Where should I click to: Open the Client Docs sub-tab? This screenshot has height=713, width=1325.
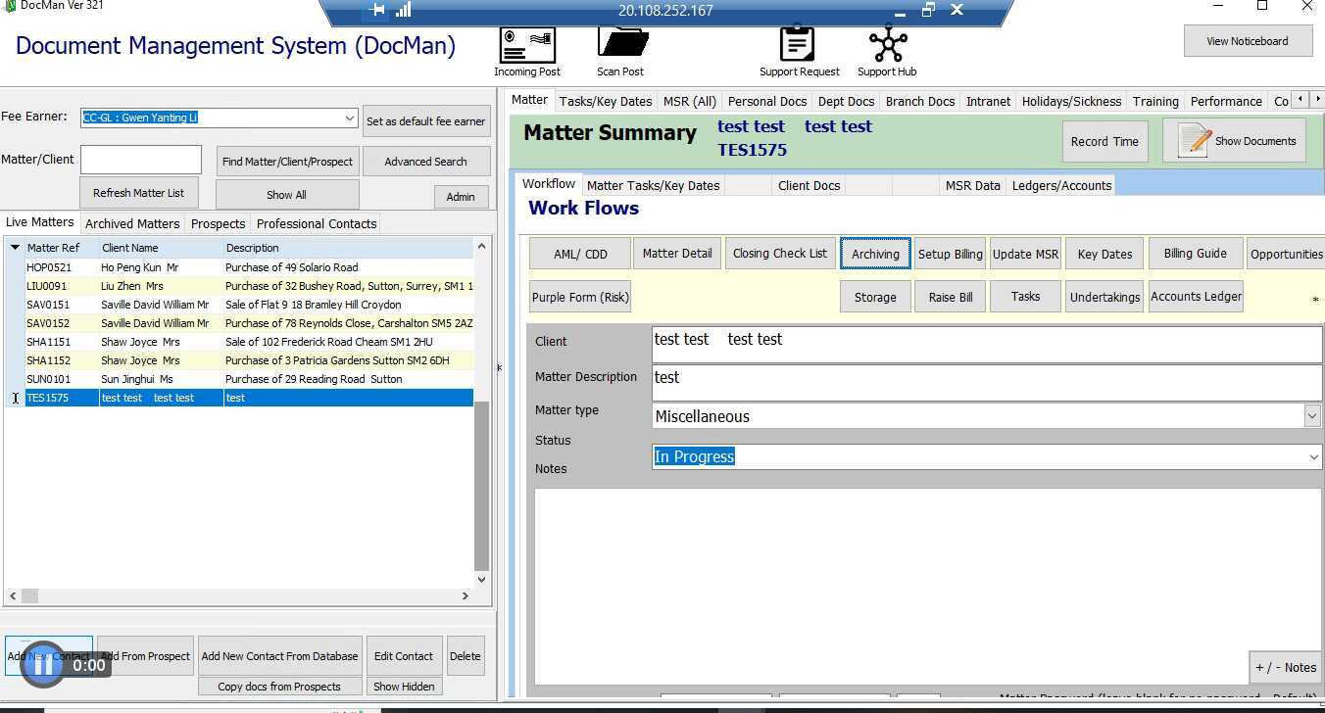[x=809, y=185]
